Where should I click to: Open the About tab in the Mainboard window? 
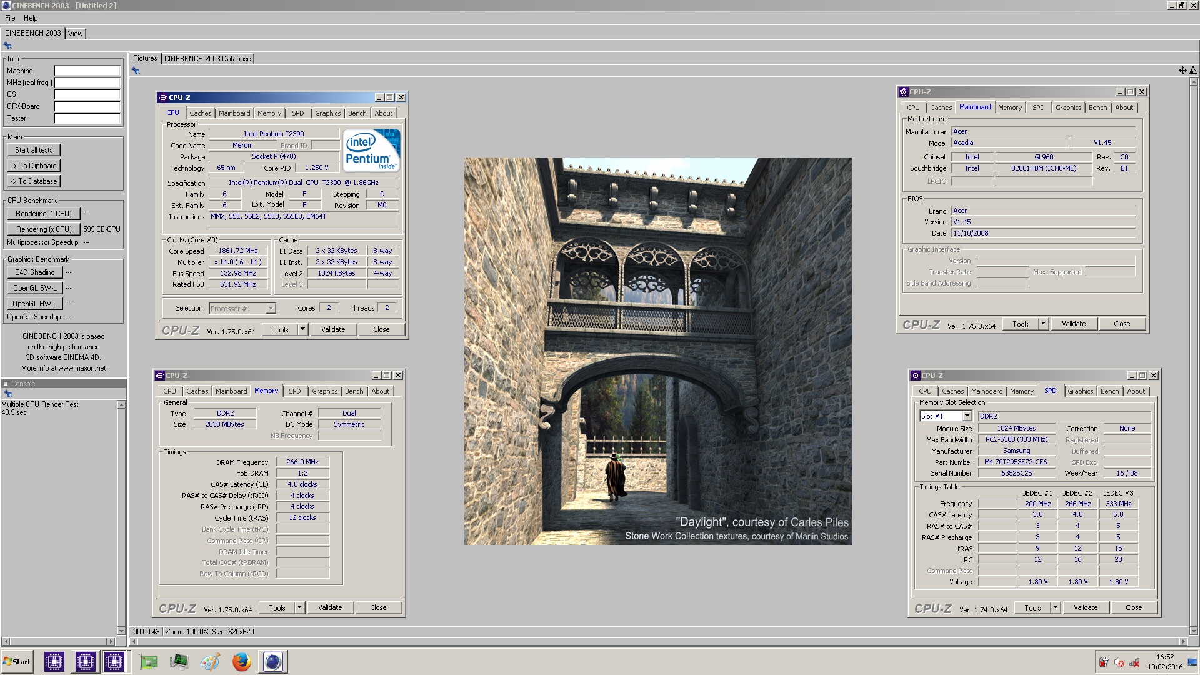1124,107
